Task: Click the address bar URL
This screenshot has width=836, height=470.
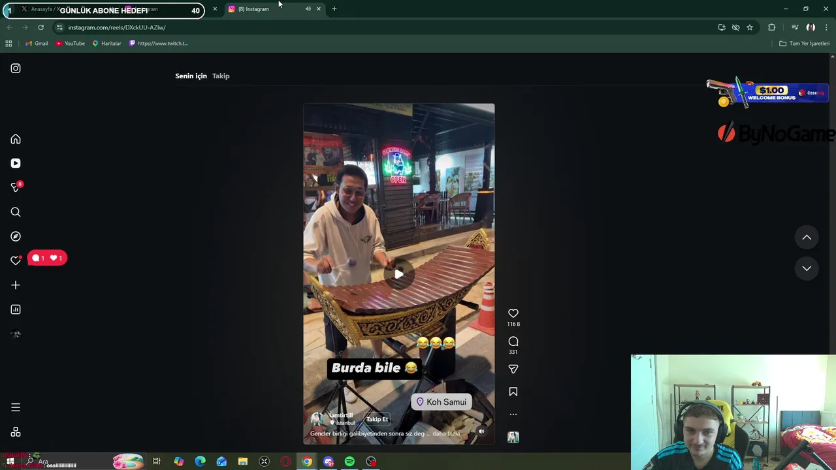Action: tap(117, 27)
